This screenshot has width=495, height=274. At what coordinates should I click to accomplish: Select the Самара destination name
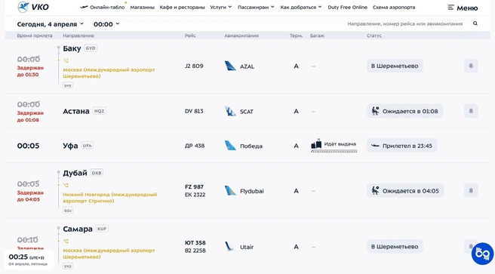pyautogui.click(x=78, y=229)
